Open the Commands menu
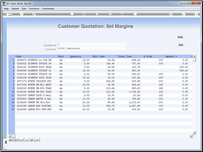Image resolution: width=203 pixels, height=152 pixels. 48,9
